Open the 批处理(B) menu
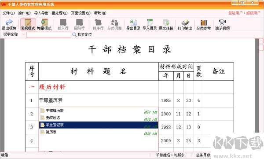Image resolution: width=264 pixels, height=159 pixels. pyautogui.click(x=59, y=13)
